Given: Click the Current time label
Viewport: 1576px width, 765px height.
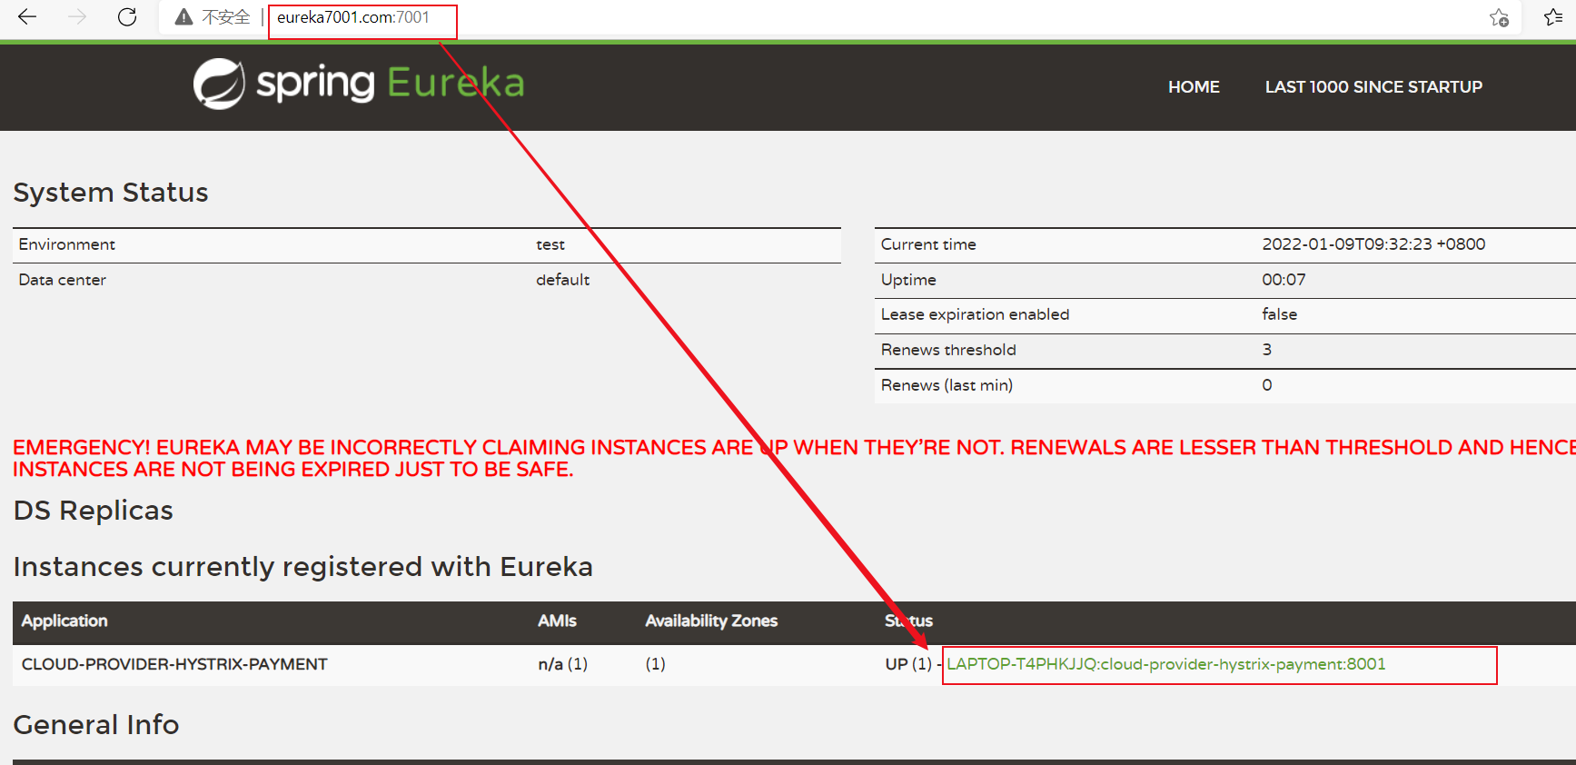Looking at the screenshot, I should click(x=928, y=244).
